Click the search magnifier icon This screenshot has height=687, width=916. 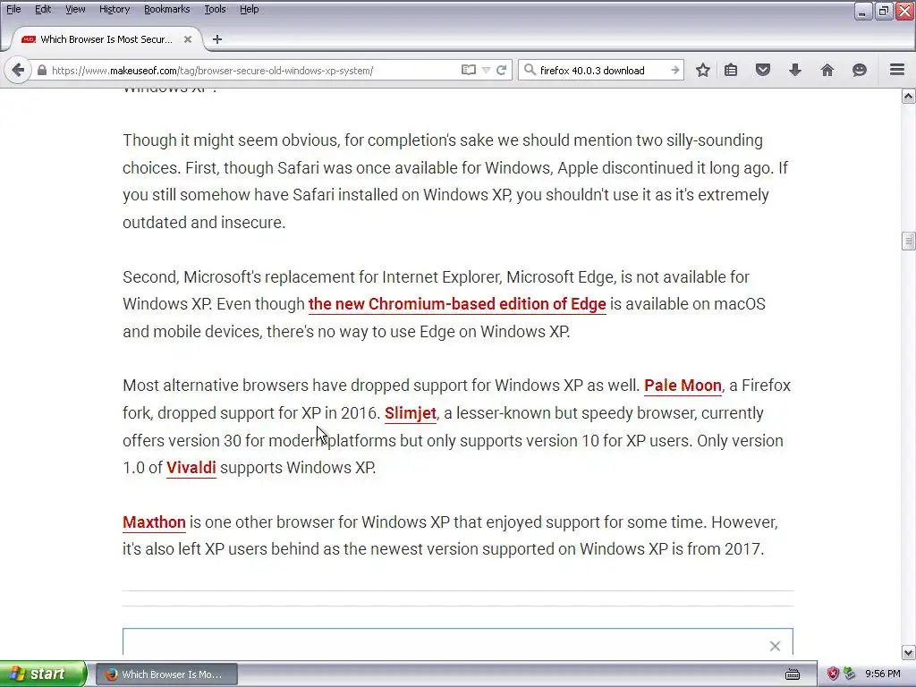point(530,70)
